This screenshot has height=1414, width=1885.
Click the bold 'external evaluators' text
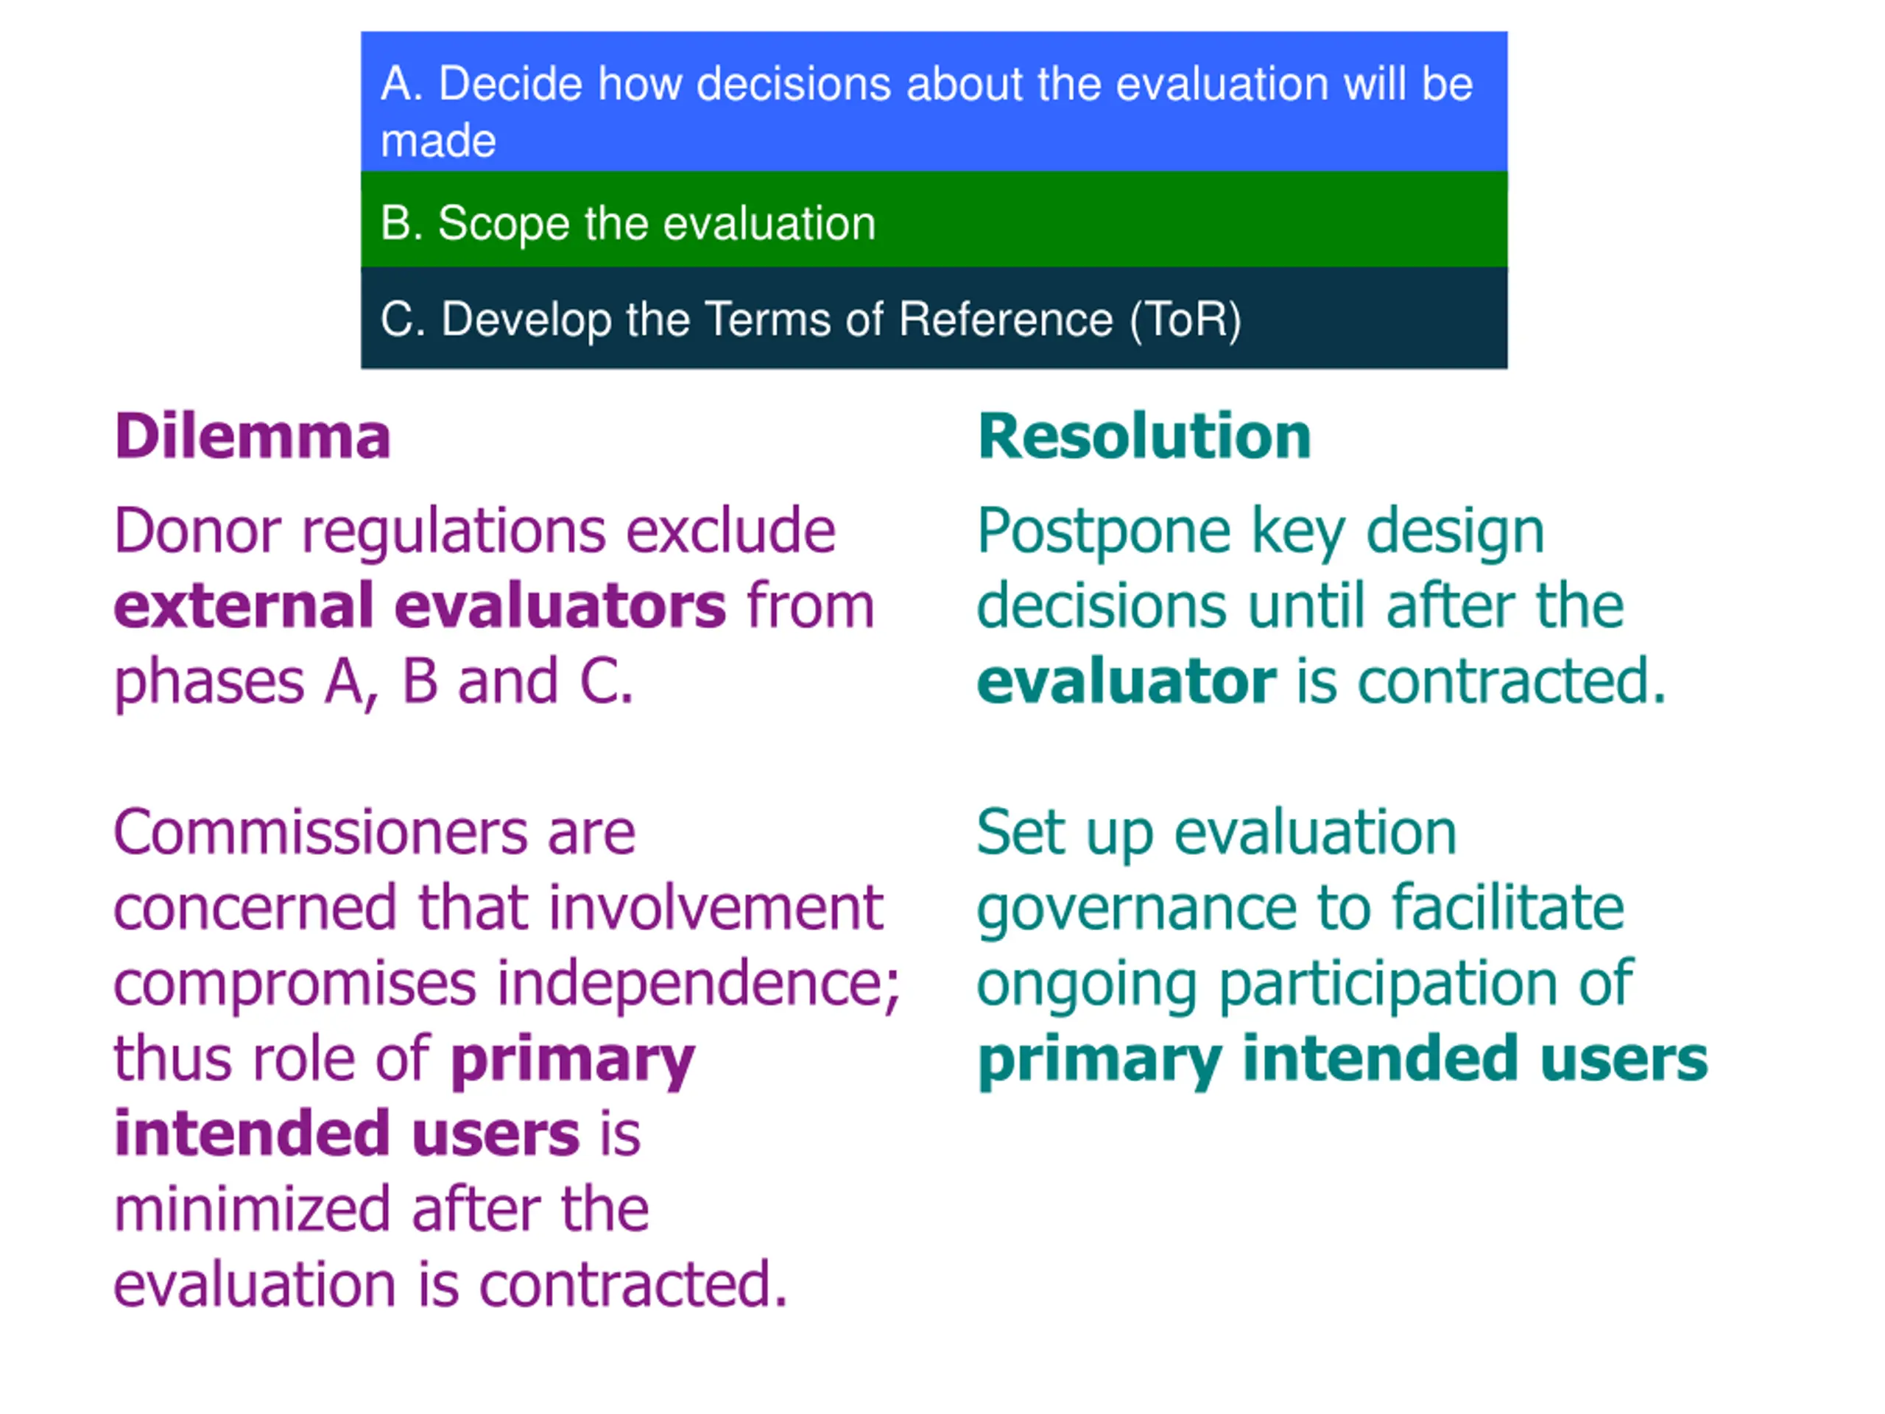click(420, 605)
